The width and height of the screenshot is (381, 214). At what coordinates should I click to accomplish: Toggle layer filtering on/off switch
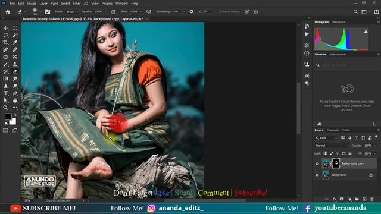click(376, 137)
